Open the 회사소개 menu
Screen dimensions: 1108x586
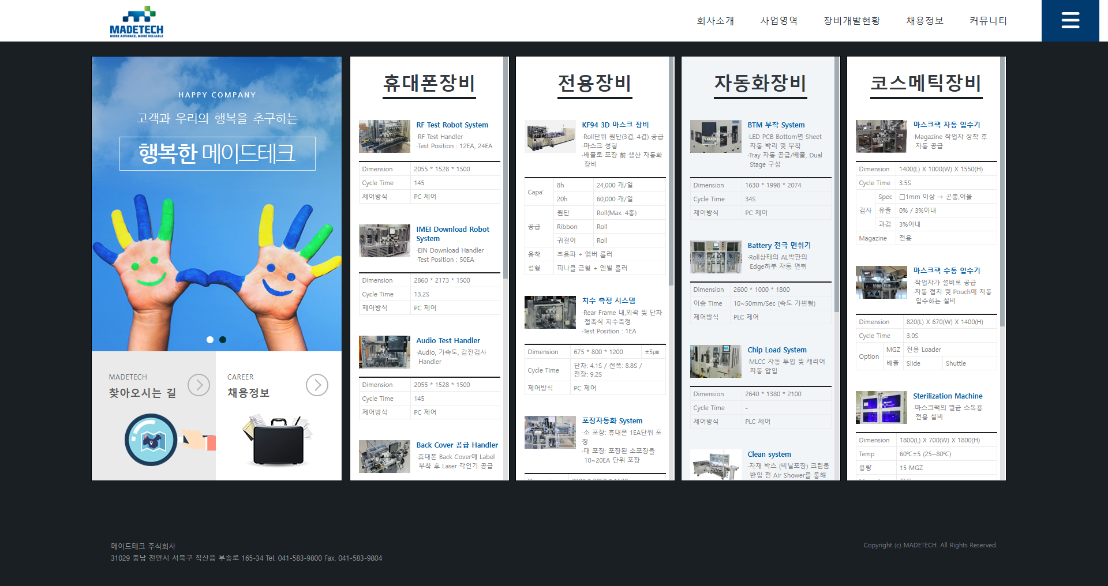715,21
